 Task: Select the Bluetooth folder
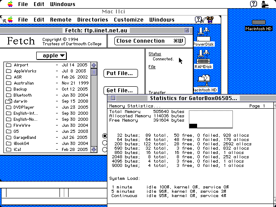tap(47, 95)
